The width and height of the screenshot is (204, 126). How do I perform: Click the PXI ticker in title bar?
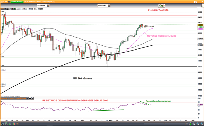(6, 2)
